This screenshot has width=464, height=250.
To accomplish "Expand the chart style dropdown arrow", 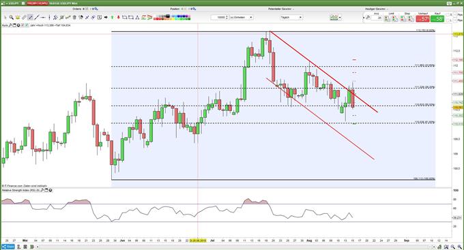I will [x=340, y=18].
